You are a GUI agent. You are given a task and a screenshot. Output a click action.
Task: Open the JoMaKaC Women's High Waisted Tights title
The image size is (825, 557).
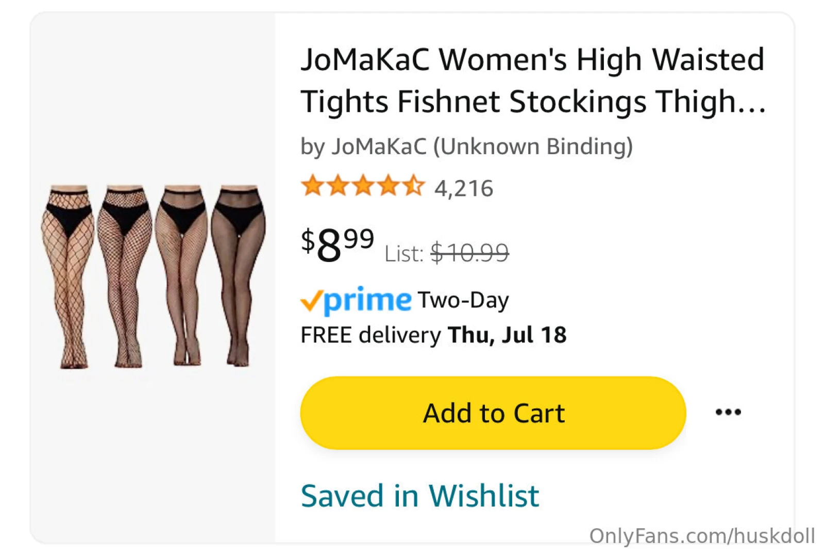tap(532, 80)
